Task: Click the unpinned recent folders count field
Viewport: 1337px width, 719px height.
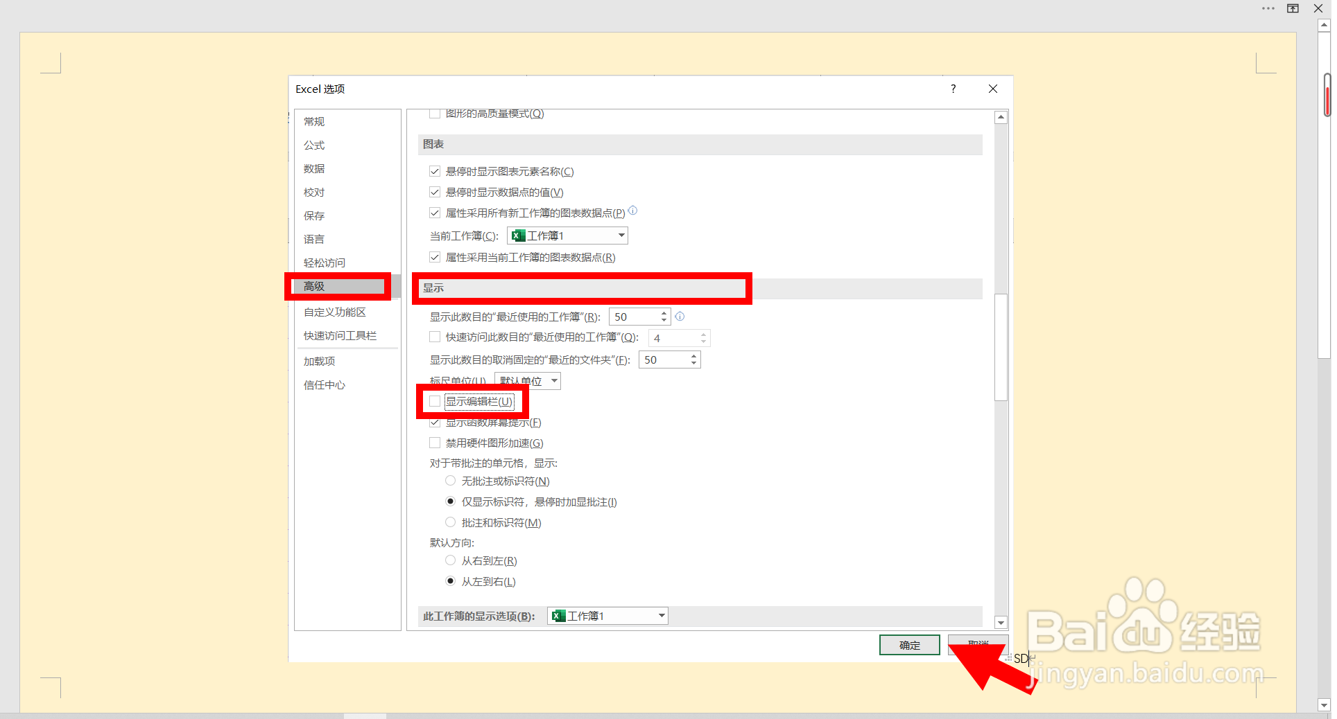Action: pos(664,359)
